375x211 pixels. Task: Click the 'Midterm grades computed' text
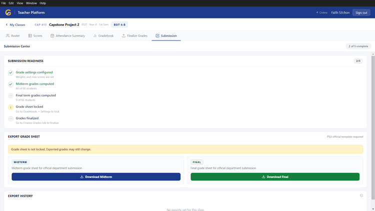point(35,83)
